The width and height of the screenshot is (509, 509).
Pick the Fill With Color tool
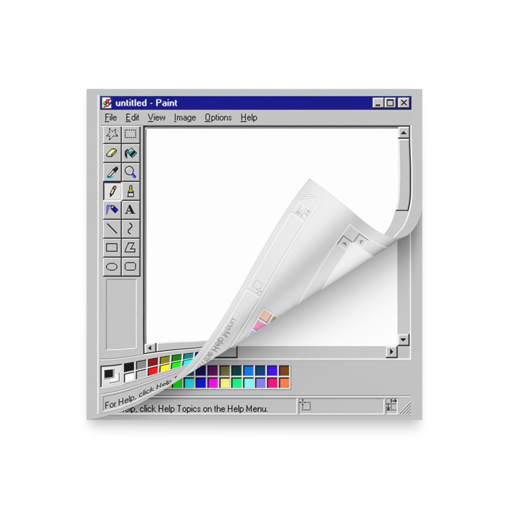tap(130, 153)
